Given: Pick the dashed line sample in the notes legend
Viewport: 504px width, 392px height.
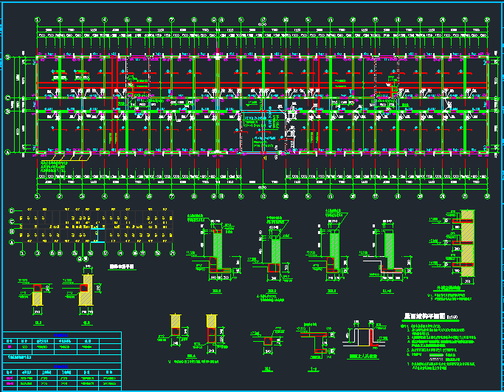Looking at the screenshot, I should pos(437,359).
